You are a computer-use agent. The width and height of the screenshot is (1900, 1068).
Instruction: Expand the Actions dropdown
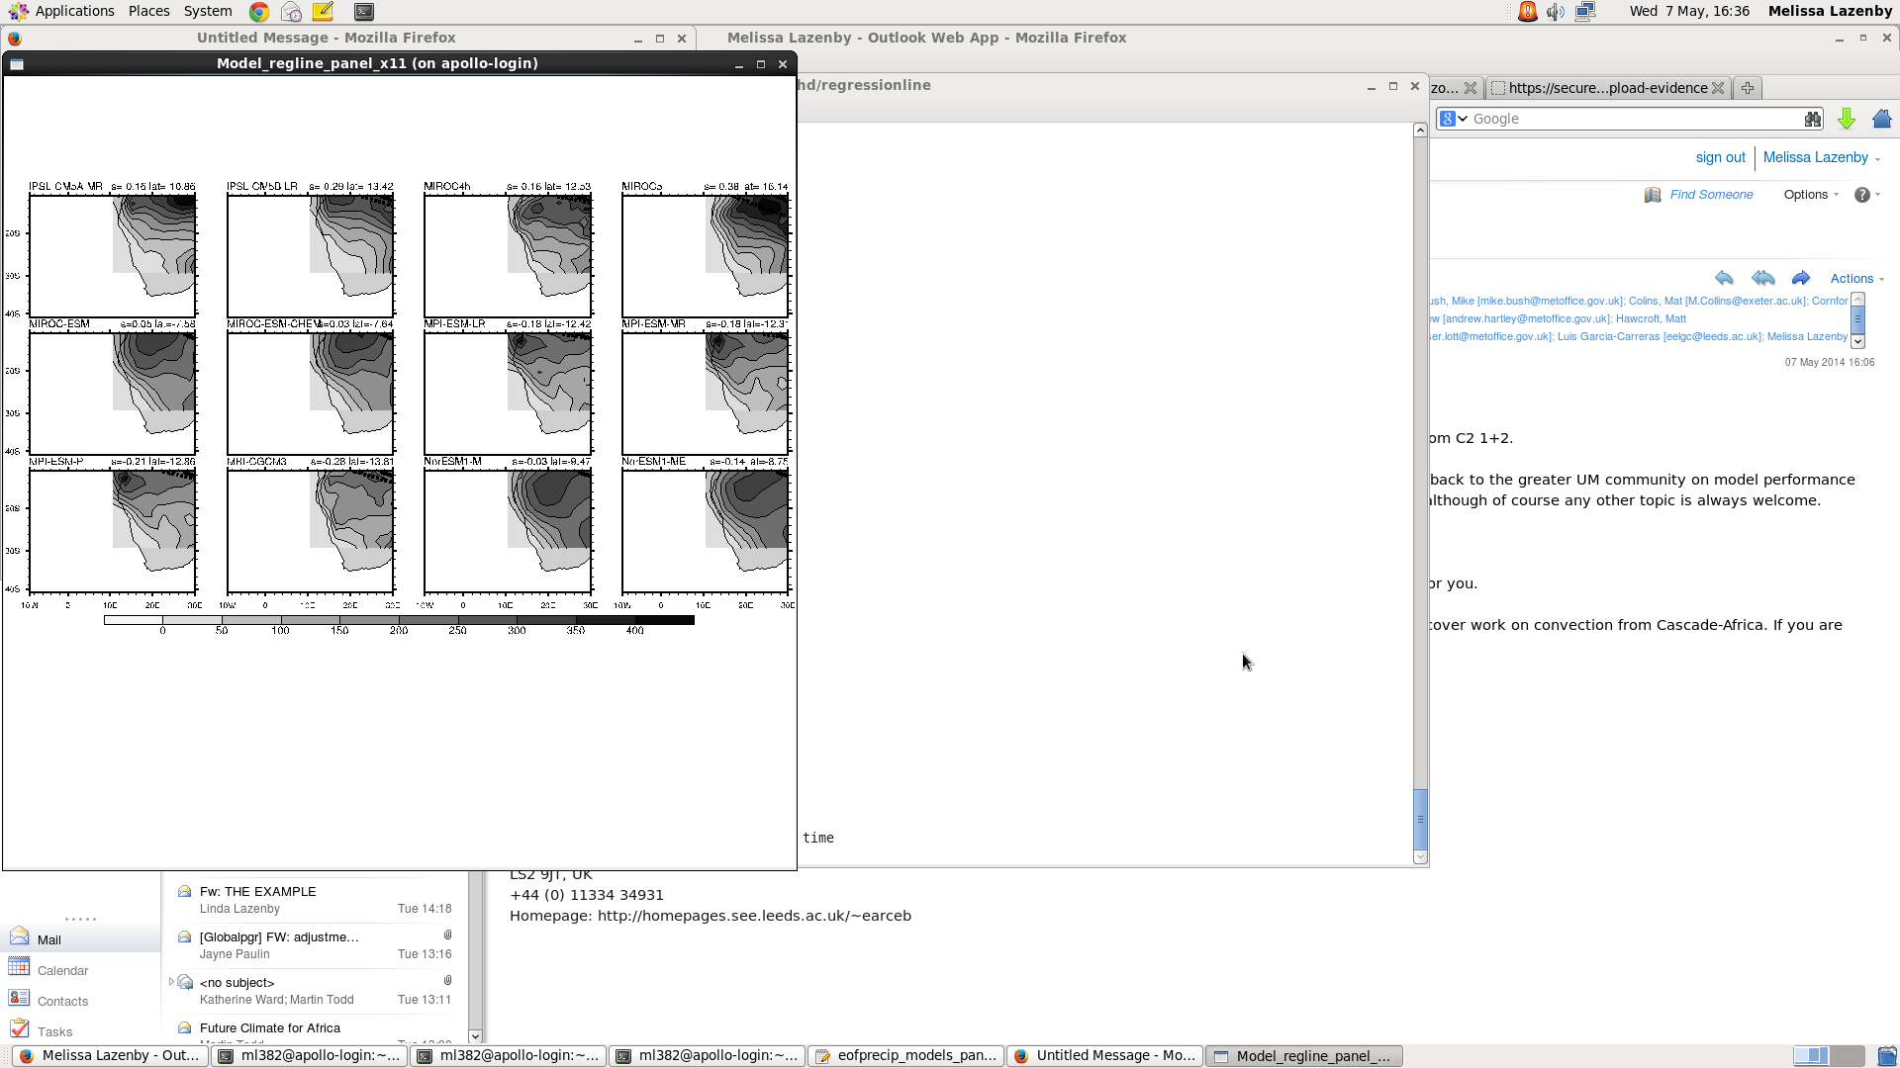(1856, 279)
